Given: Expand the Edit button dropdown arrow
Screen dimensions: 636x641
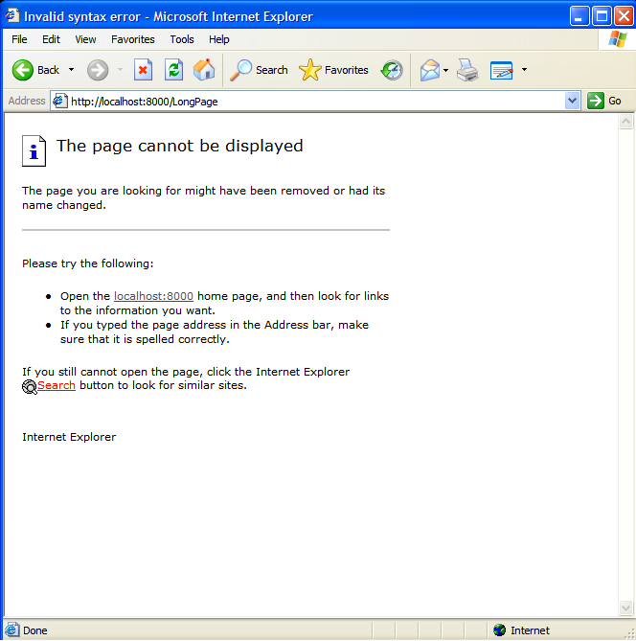Looking at the screenshot, I should click(x=524, y=70).
